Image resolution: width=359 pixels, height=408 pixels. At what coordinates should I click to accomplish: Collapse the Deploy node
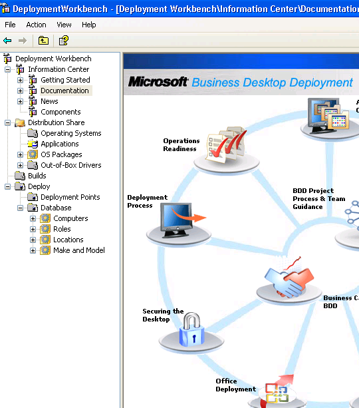point(7,187)
